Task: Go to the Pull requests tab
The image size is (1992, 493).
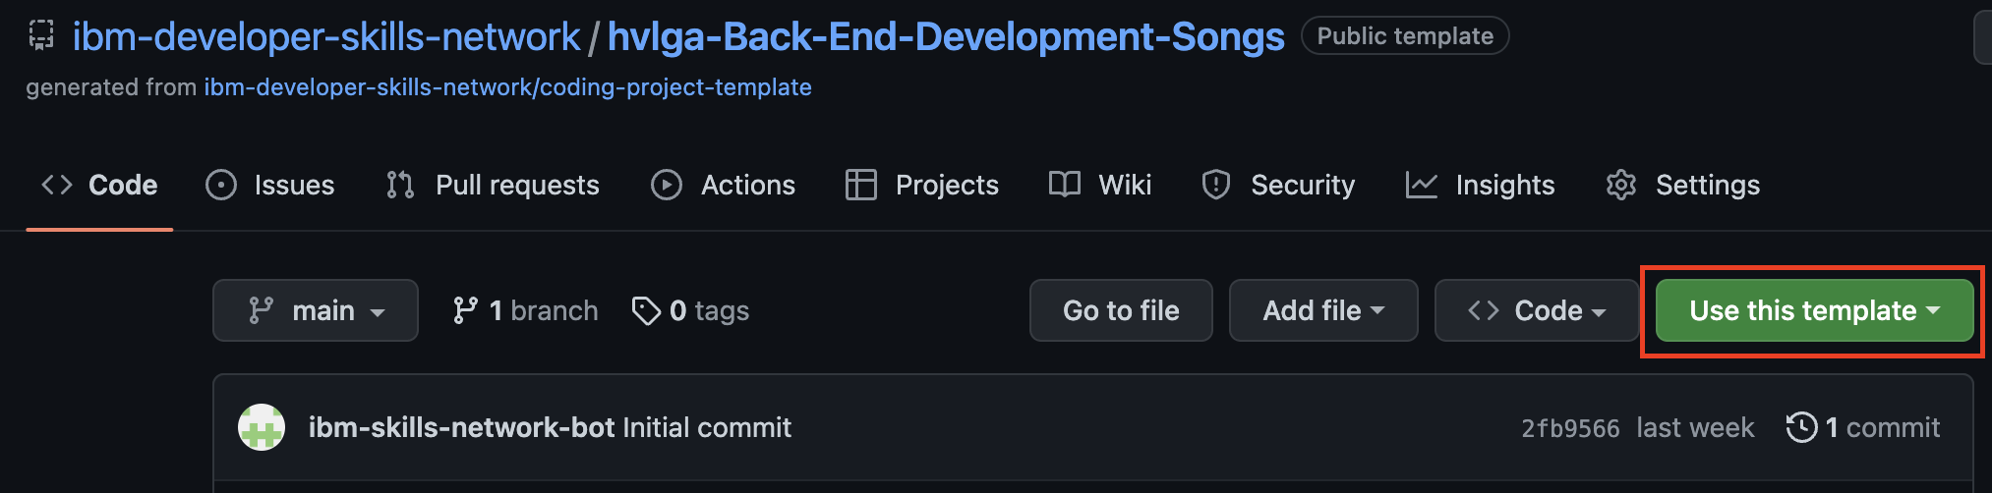Action: tap(493, 185)
